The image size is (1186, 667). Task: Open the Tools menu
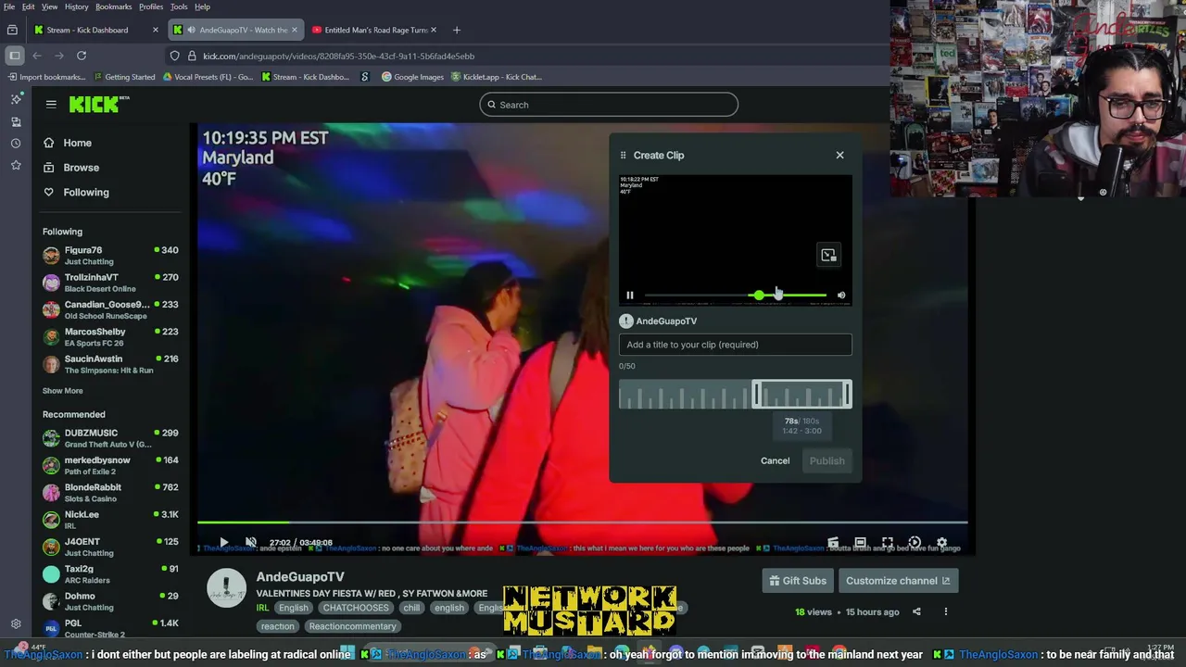[x=179, y=6]
